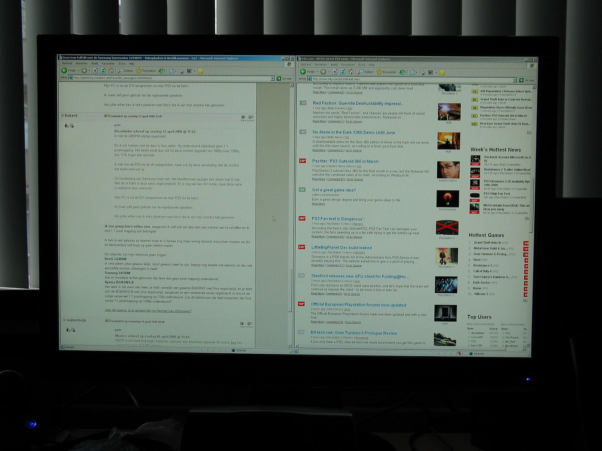Open the Red Faction: Guerrilla Destructability headline
This screenshot has height=451, width=602.
click(358, 104)
